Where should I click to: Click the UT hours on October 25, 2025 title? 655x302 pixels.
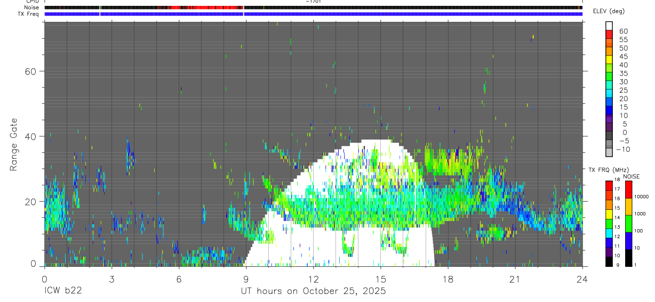pyautogui.click(x=313, y=291)
